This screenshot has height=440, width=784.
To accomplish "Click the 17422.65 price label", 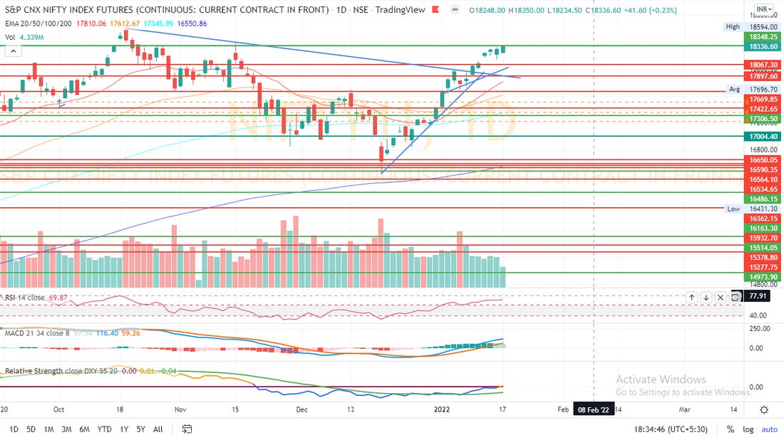I will coord(763,109).
